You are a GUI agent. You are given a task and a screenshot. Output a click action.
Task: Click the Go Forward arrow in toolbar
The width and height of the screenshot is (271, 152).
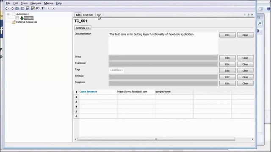[12, 8]
